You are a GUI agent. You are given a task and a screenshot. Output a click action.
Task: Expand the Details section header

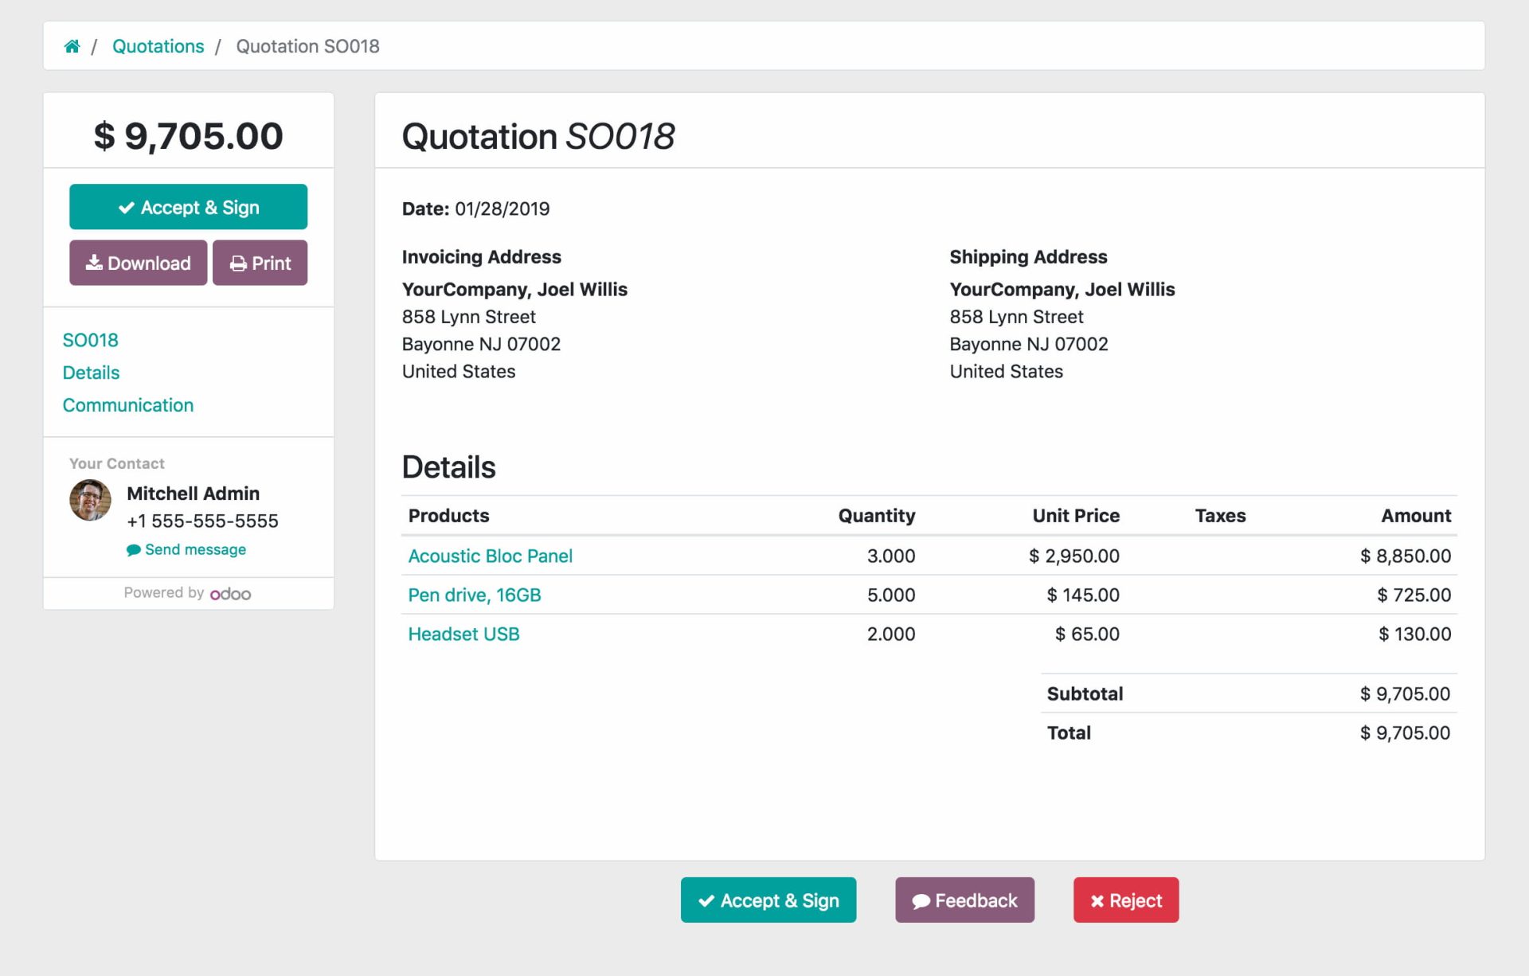click(x=449, y=466)
